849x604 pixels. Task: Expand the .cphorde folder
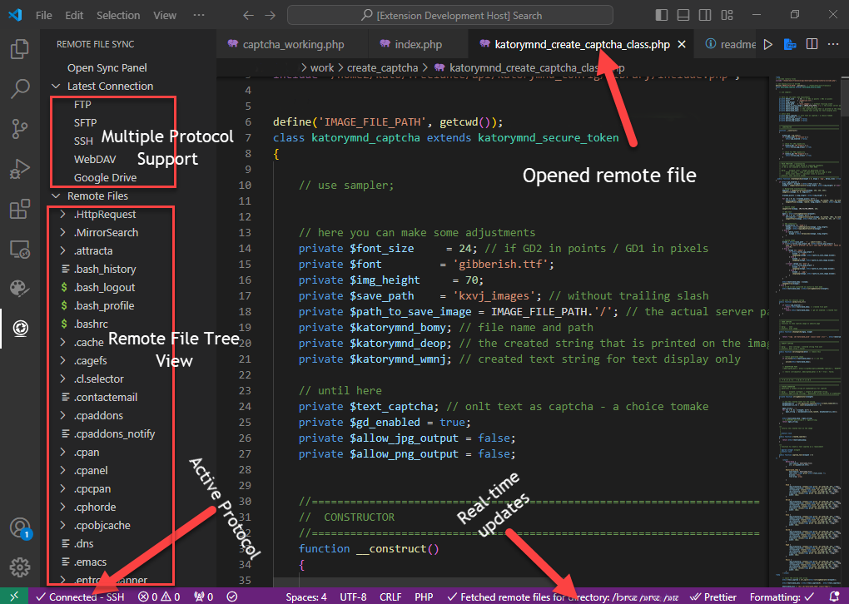pos(62,507)
